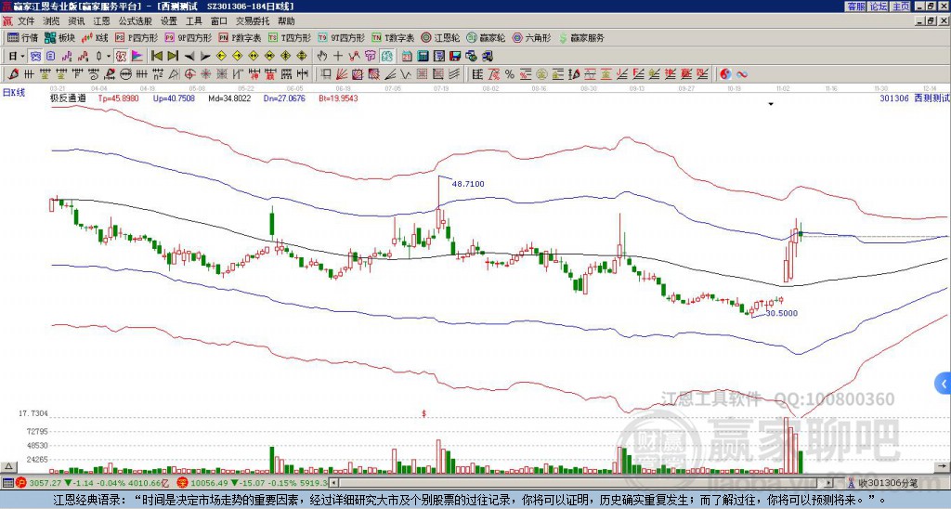Viewport: 951px width, 509px height.
Task: Select the percent % tool
Action: (510, 74)
